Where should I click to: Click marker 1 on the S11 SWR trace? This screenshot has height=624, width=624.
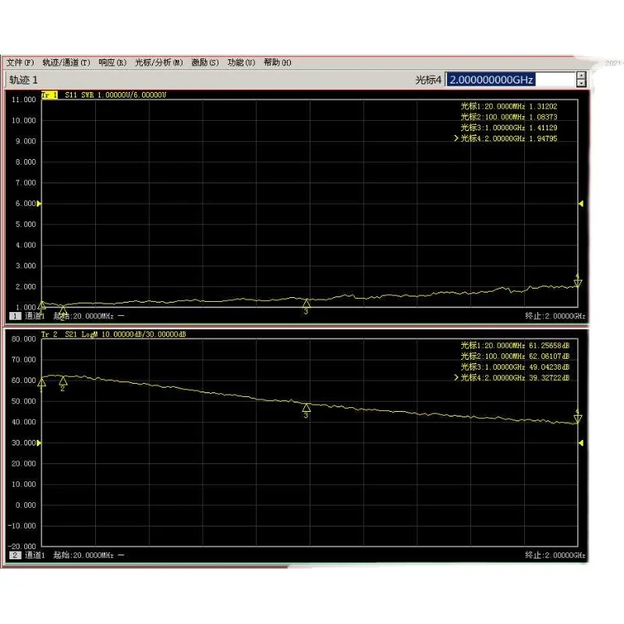pos(41,306)
